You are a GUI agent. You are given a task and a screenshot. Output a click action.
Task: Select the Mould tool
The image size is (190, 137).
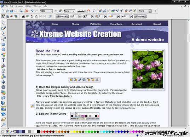click(3, 98)
